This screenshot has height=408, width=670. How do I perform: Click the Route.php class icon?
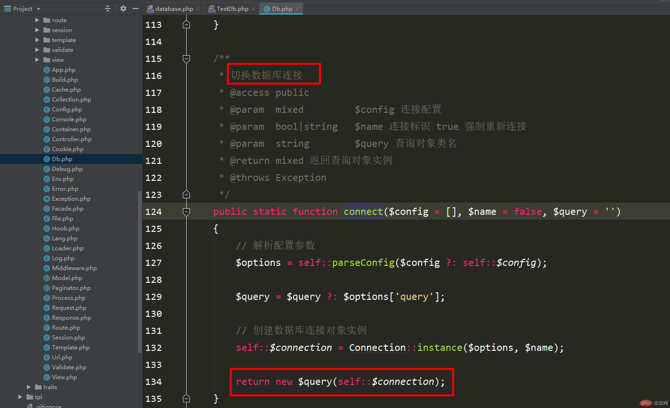[x=47, y=328]
